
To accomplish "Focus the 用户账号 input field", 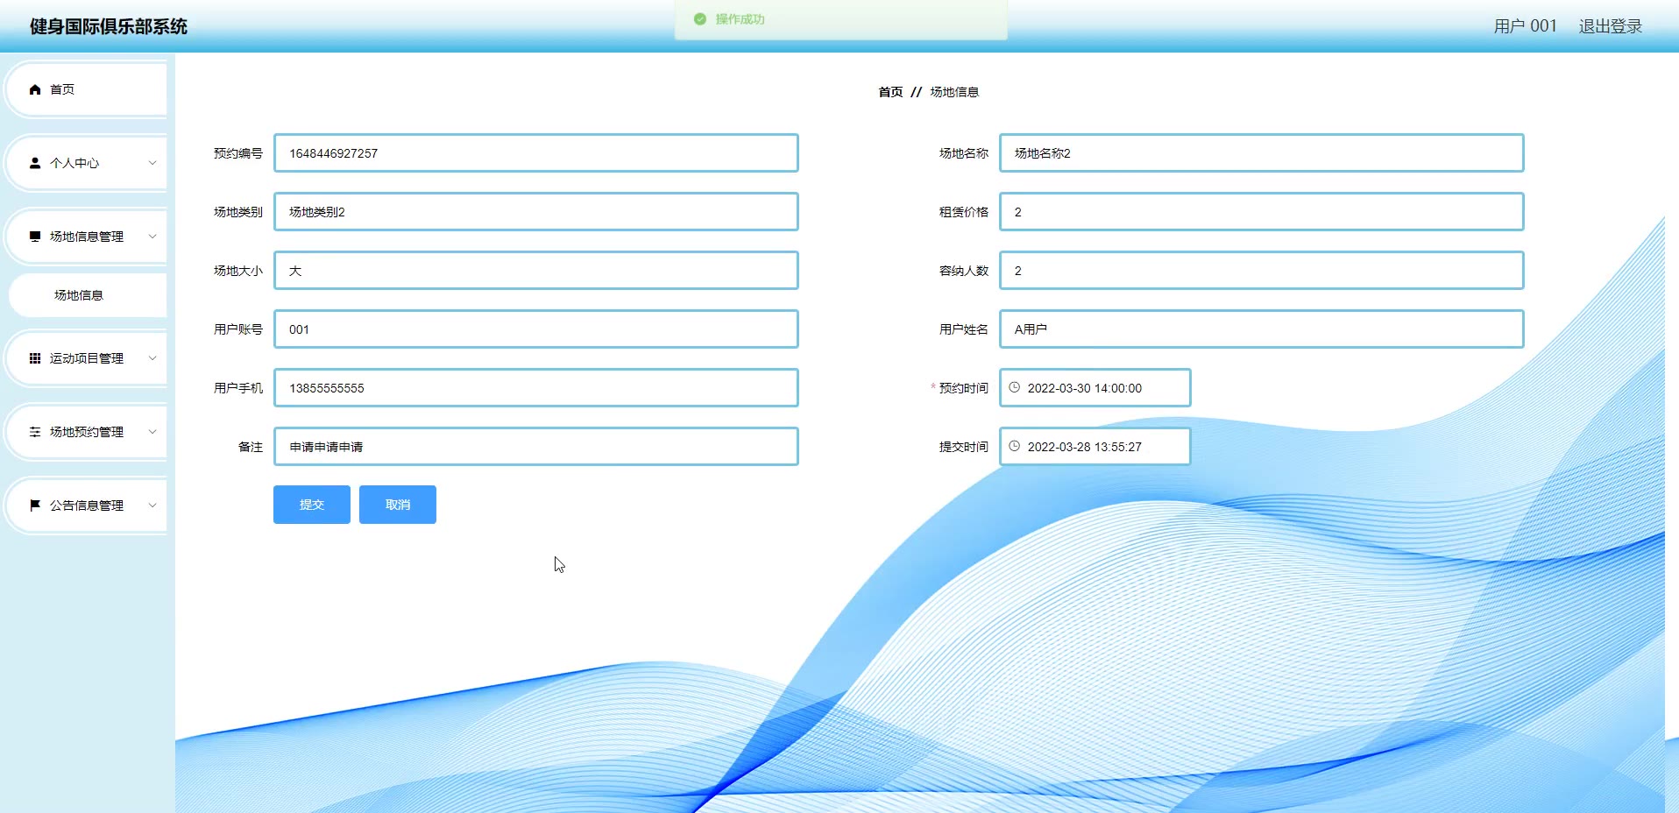I will (x=536, y=329).
